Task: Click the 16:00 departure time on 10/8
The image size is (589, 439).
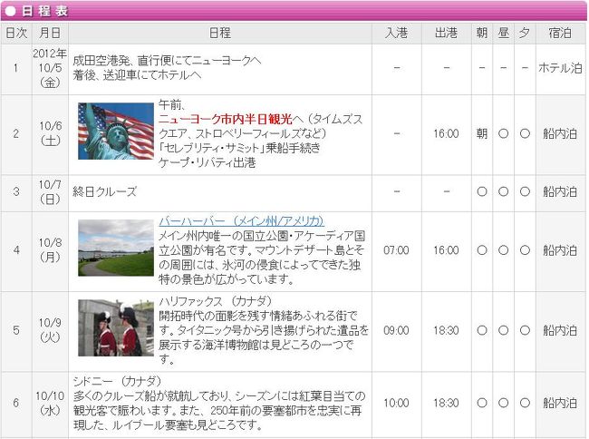Action: [446, 250]
